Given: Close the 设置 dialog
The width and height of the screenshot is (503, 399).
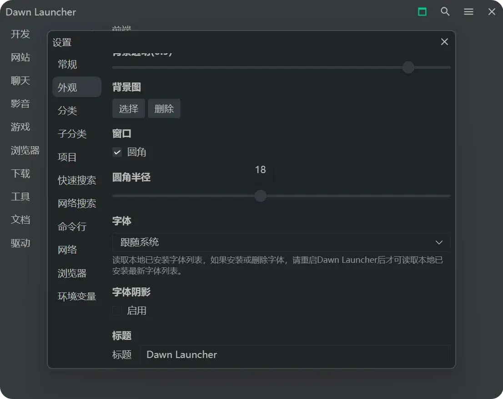Looking at the screenshot, I should tap(444, 42).
